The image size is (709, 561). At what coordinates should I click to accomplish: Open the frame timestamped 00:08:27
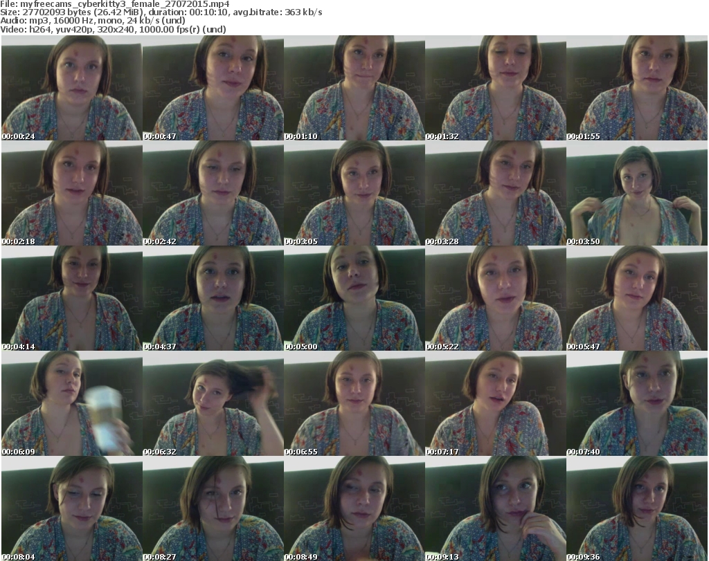click(x=213, y=508)
